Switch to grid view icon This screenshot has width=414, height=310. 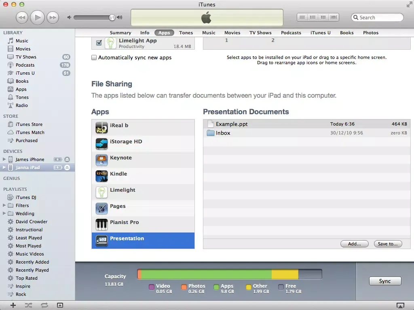pyautogui.click(x=323, y=17)
